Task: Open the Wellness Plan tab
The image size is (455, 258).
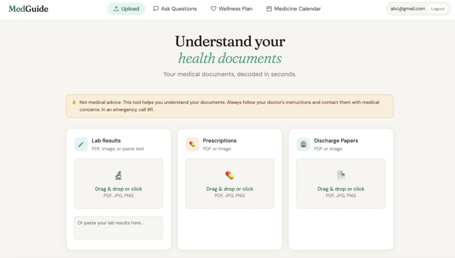Action: click(x=231, y=8)
